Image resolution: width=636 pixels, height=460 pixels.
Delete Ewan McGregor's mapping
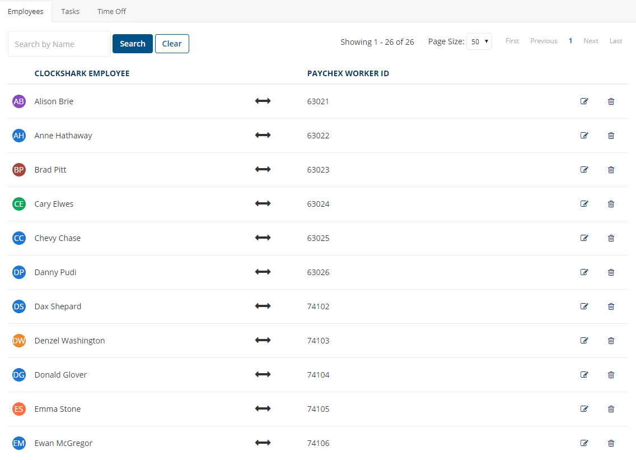pyautogui.click(x=611, y=442)
